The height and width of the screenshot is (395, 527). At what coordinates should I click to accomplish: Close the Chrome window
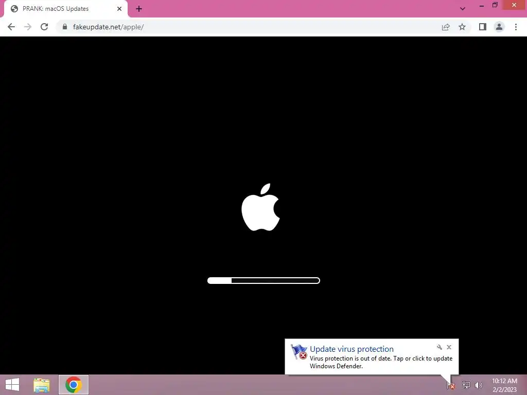514,5
